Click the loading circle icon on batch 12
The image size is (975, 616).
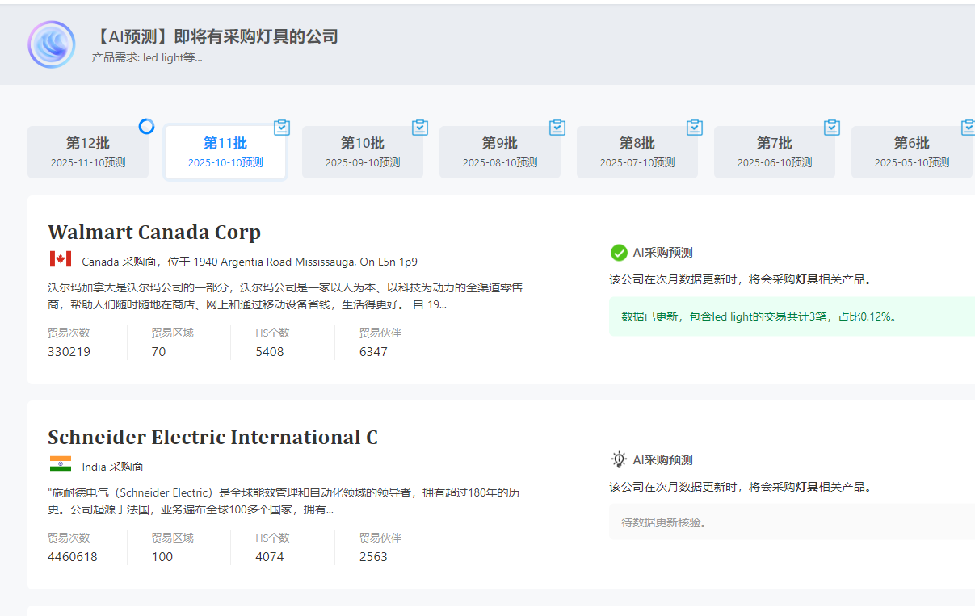point(146,126)
